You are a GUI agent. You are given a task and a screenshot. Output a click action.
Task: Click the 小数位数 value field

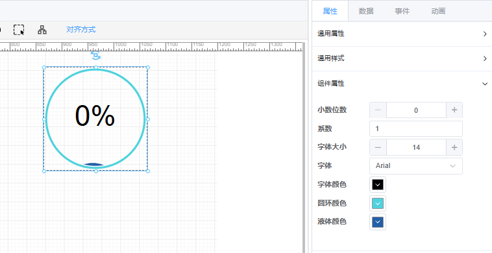pyautogui.click(x=416, y=110)
